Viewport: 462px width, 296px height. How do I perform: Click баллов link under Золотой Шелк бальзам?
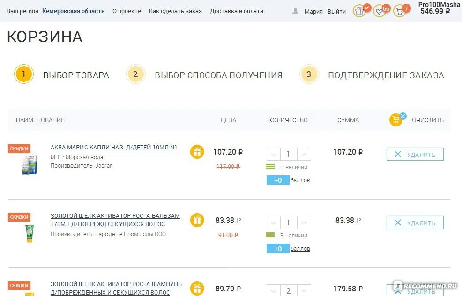[300, 249]
